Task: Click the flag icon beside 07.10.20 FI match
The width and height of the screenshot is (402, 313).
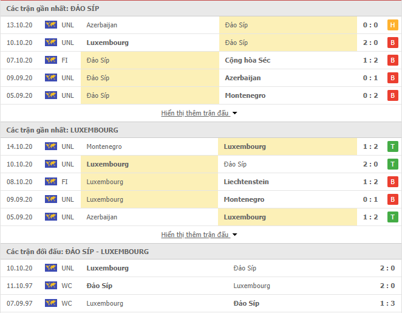Action: (x=51, y=60)
